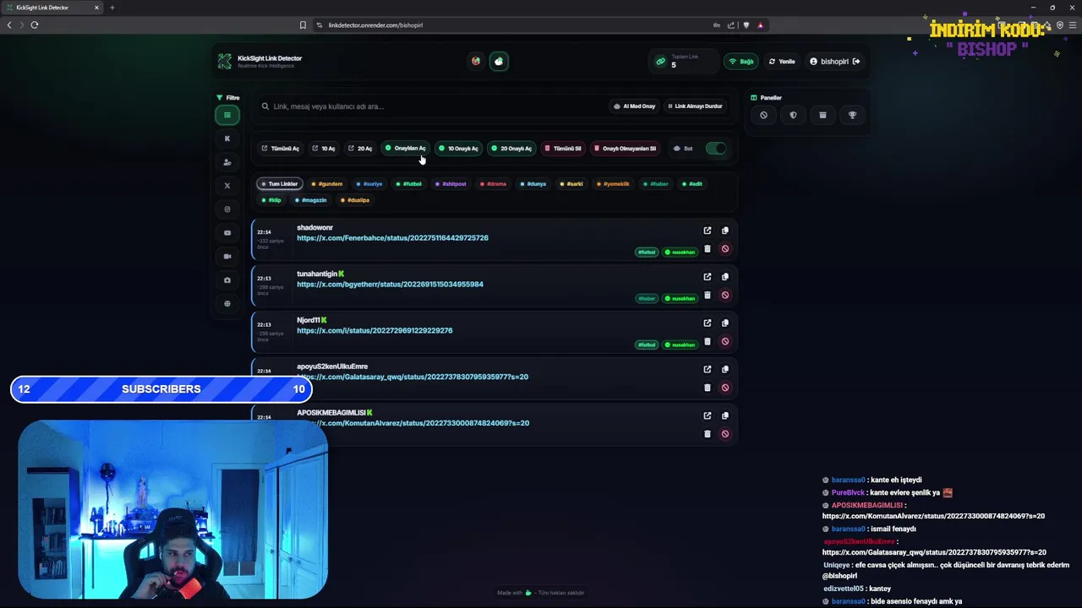
Task: Open the banned panel icon
Action: 763,115
